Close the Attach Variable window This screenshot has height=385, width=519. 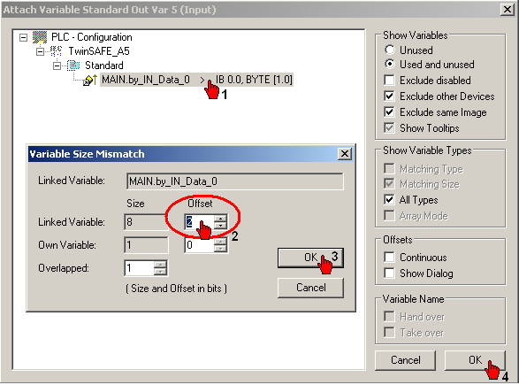tap(508, 9)
